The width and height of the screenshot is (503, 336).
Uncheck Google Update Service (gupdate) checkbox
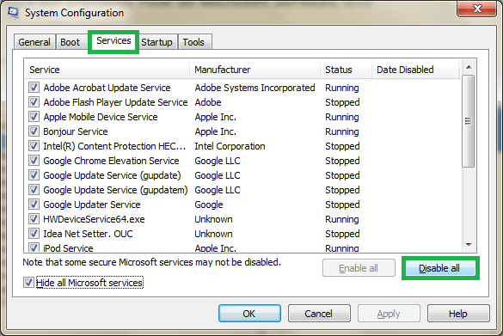click(34, 175)
